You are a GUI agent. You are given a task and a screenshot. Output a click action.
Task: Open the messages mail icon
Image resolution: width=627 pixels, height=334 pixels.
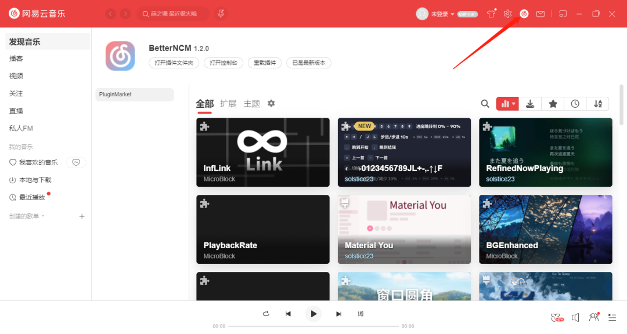click(540, 14)
